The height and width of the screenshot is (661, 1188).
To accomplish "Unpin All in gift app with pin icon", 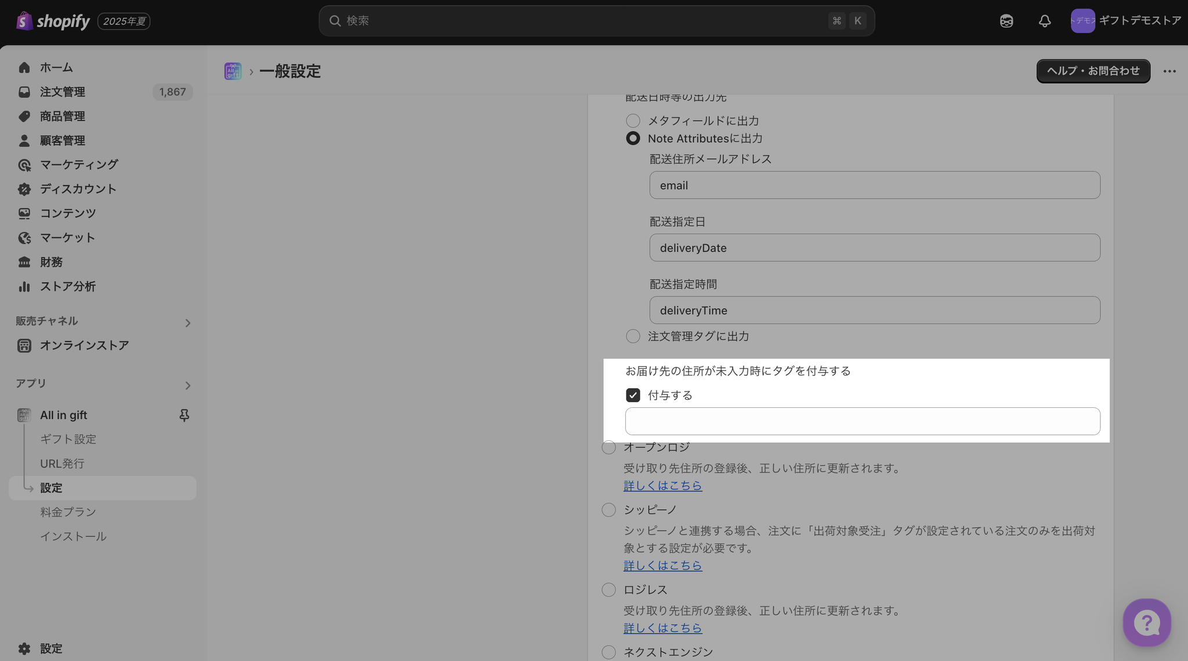I will [184, 415].
